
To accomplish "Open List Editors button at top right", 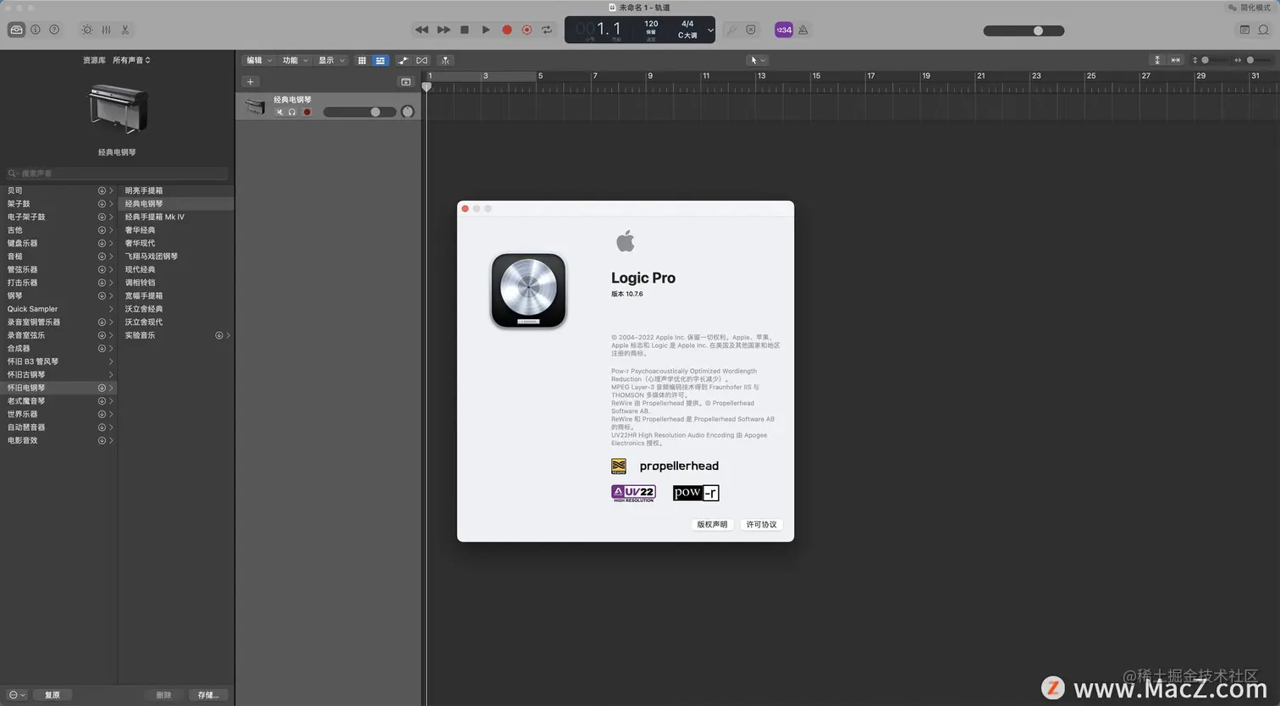I will coord(1244,30).
